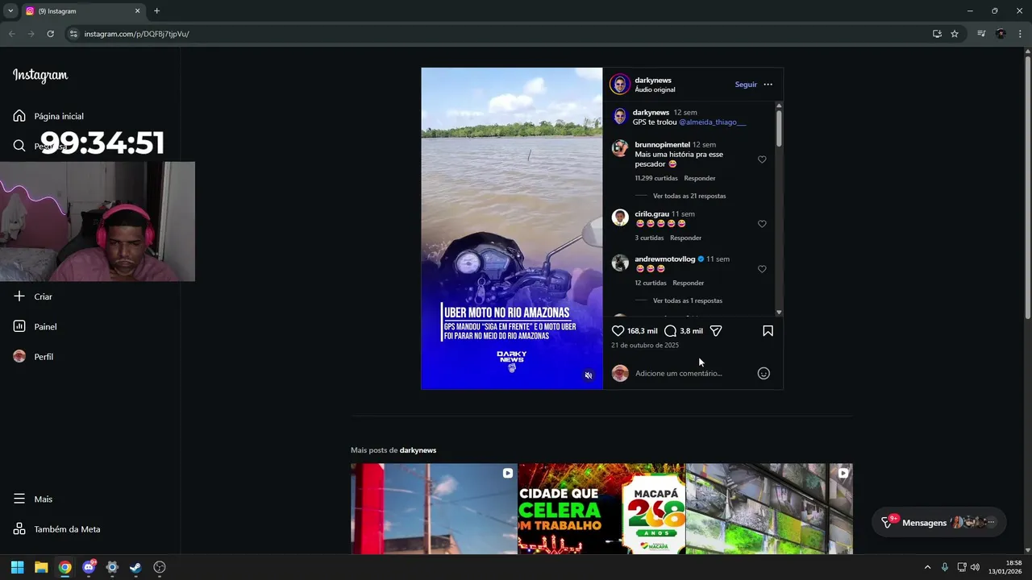The image size is (1032, 580).
Task: Share the post with paper-plane icon
Action: (x=716, y=331)
